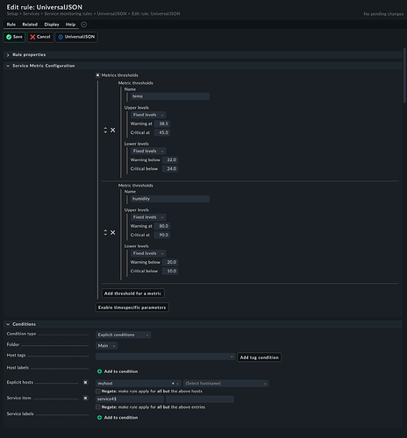Open temp Upper levels Fixed levels dropdown

pos(148,115)
